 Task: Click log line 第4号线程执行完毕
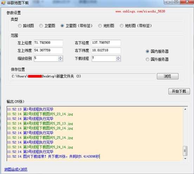tap(30, 142)
